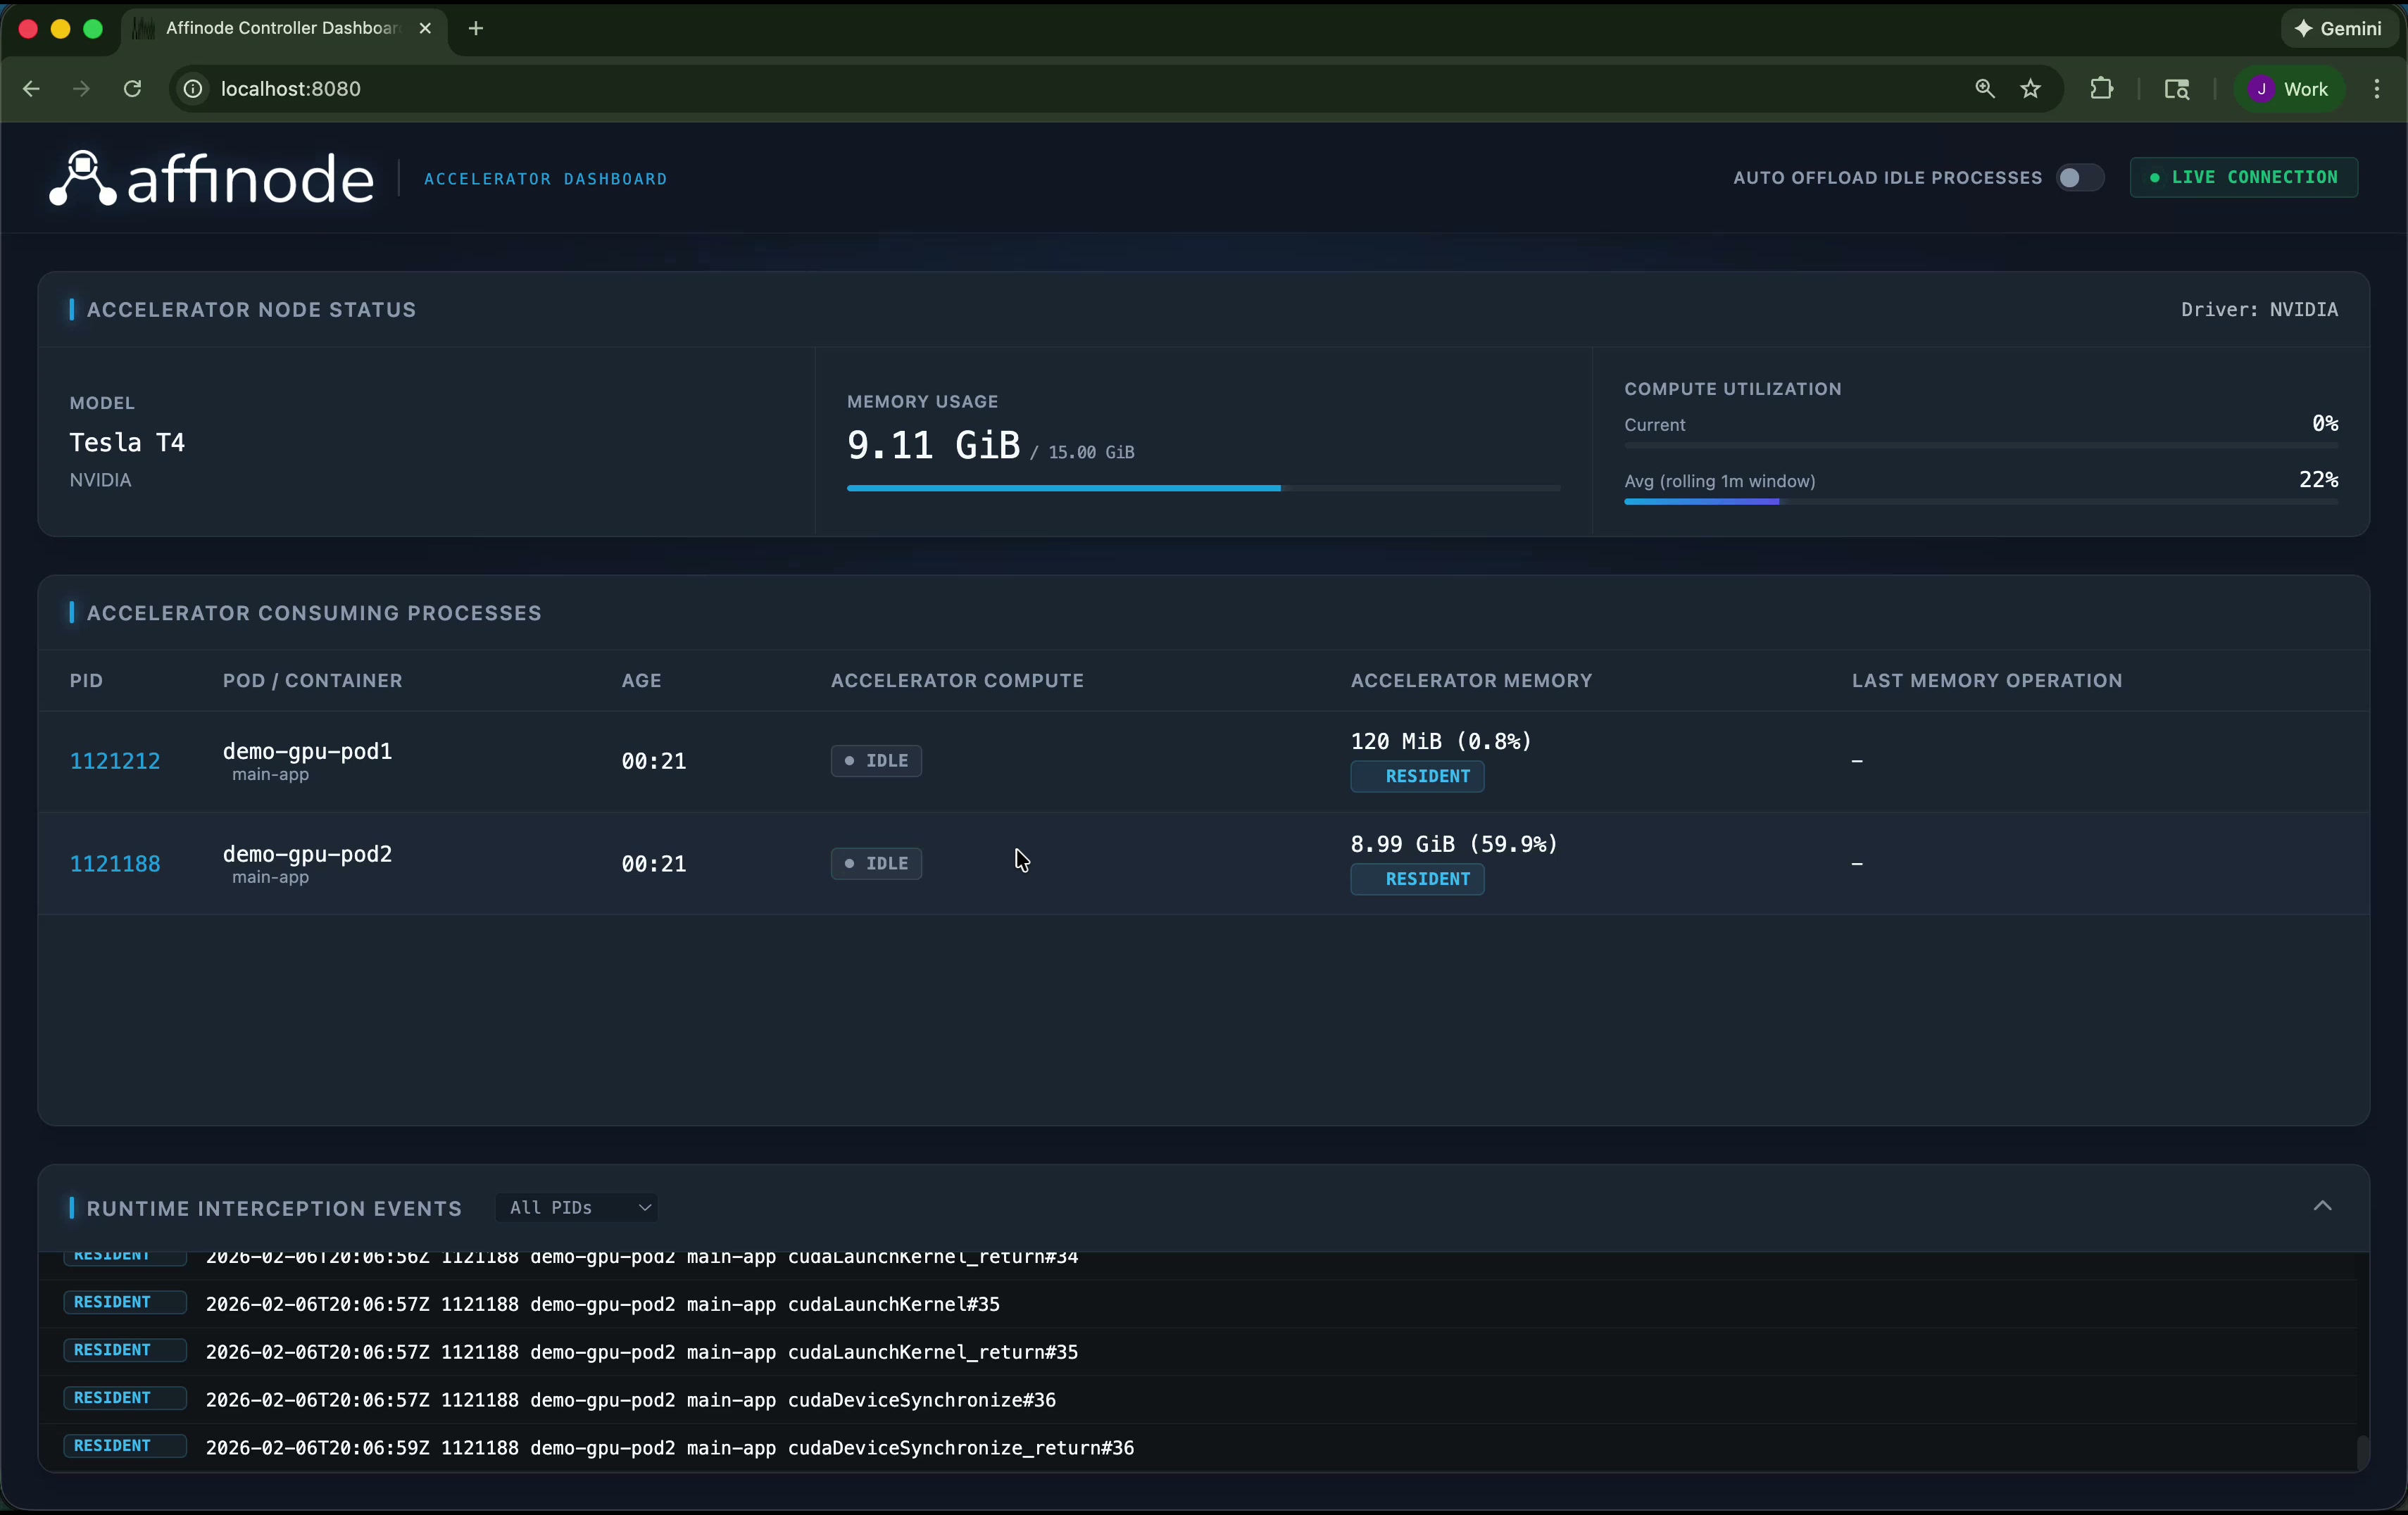This screenshot has width=2408, height=1515.
Task: Click the 9.11 GiB memory value
Action: [x=933, y=445]
